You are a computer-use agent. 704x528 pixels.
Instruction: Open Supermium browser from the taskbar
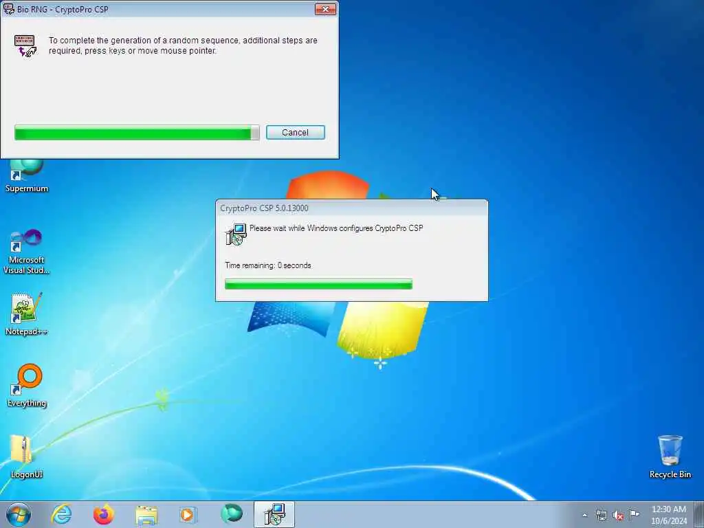(x=232, y=514)
